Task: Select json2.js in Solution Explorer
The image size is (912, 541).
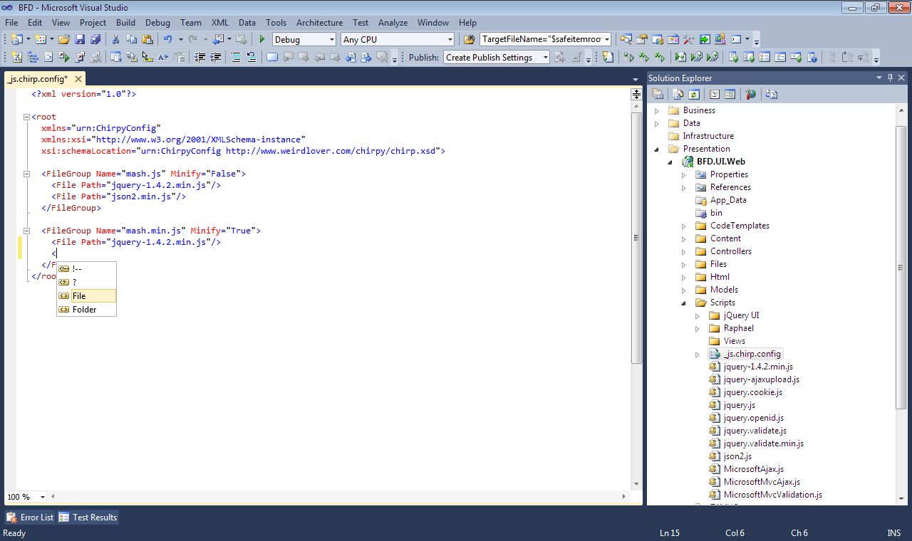Action: (x=737, y=456)
